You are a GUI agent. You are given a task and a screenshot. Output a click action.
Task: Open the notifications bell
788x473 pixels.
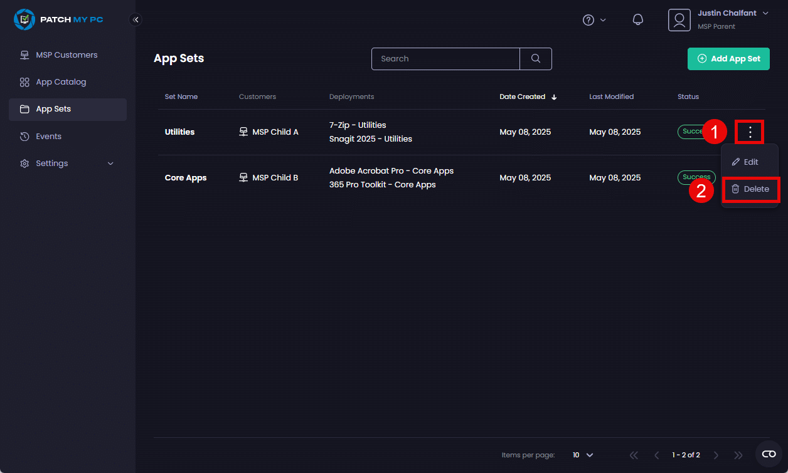pos(637,20)
